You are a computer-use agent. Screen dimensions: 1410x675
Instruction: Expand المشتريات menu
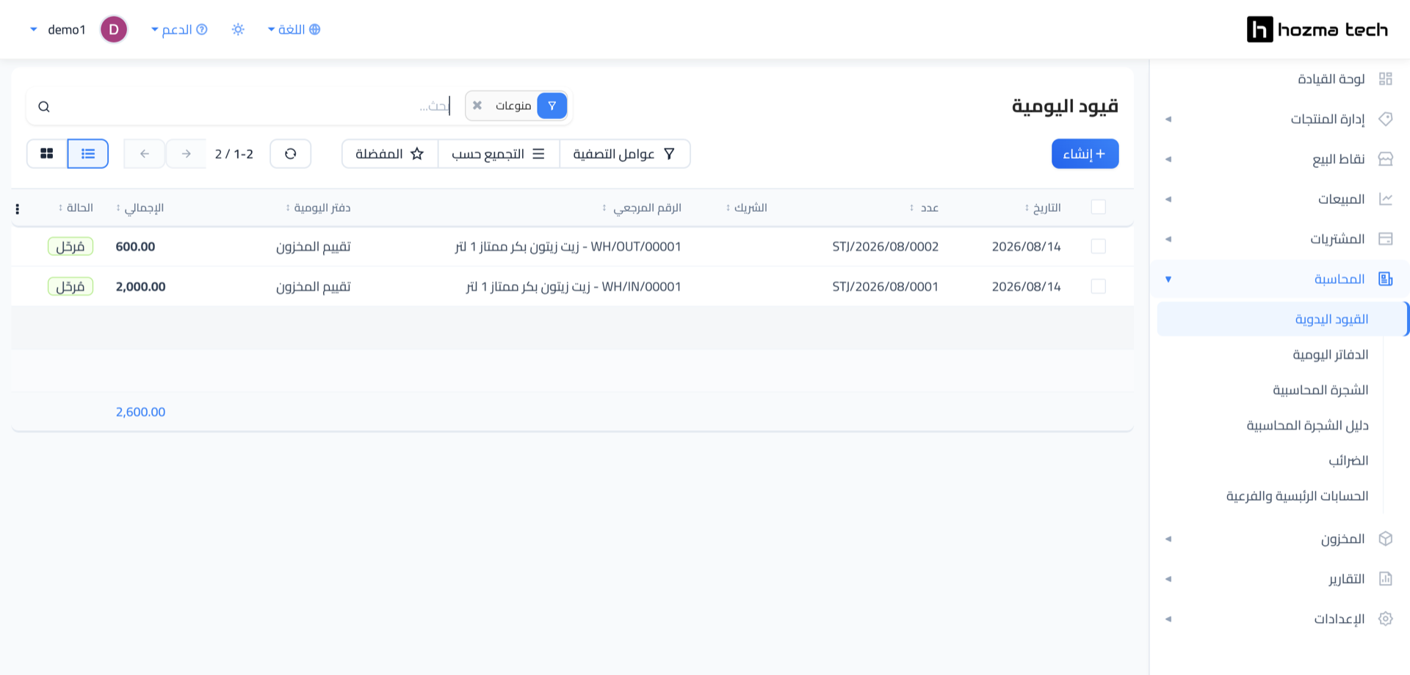(x=1279, y=239)
